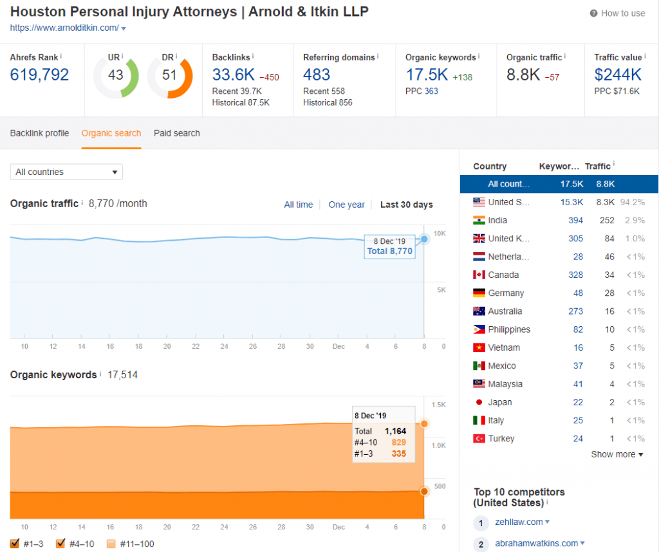
Task: Select the All countries table row
Action: click(x=559, y=184)
